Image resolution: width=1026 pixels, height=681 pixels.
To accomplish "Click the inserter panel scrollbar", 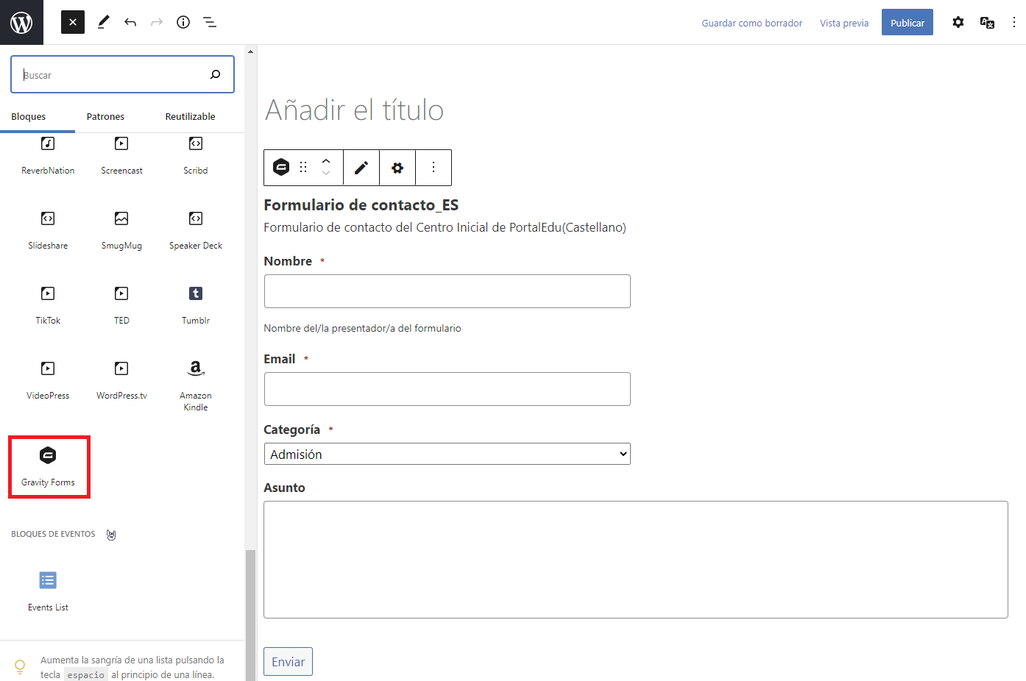I will pyautogui.click(x=250, y=614).
